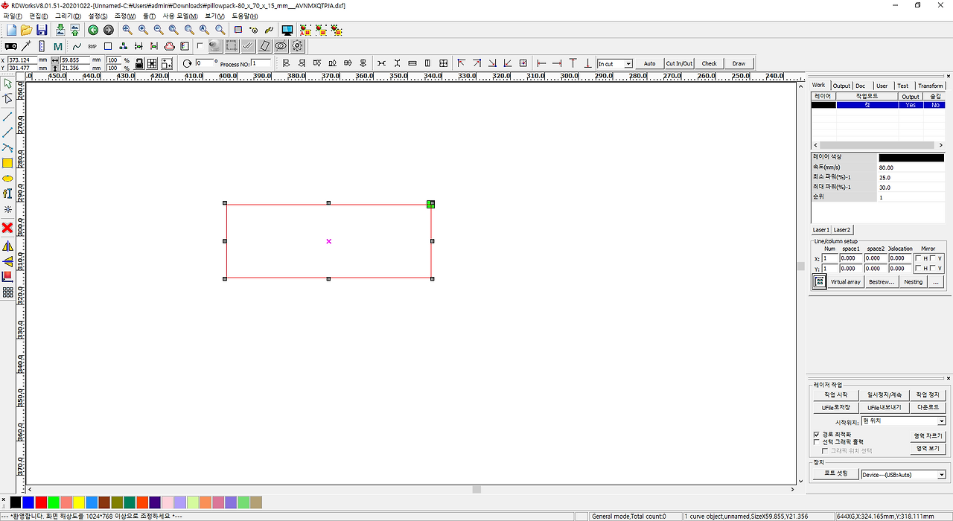Open the In cut mode dropdown
The image size is (953, 521).
coord(626,63)
